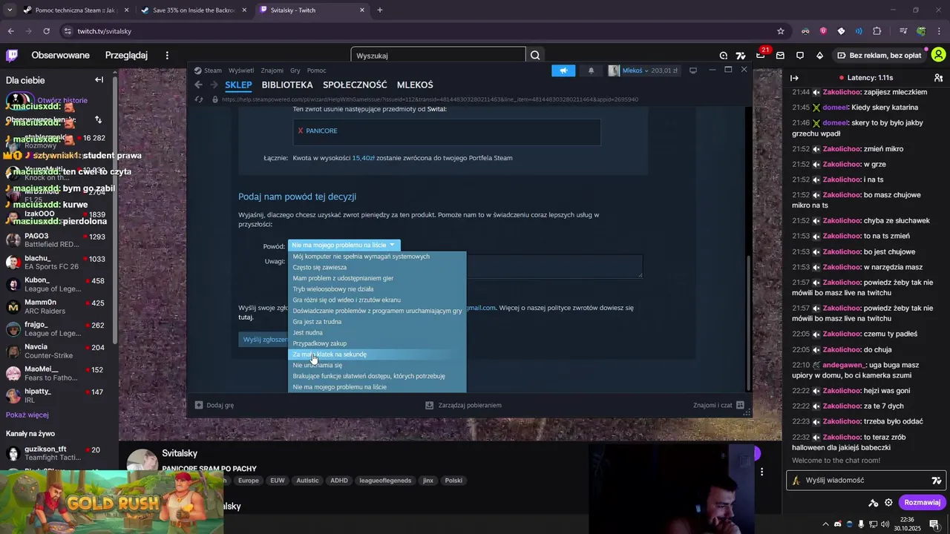Click 'Bez reklam, bez opłat' button
Screen dimensions: 950x534
point(879,55)
